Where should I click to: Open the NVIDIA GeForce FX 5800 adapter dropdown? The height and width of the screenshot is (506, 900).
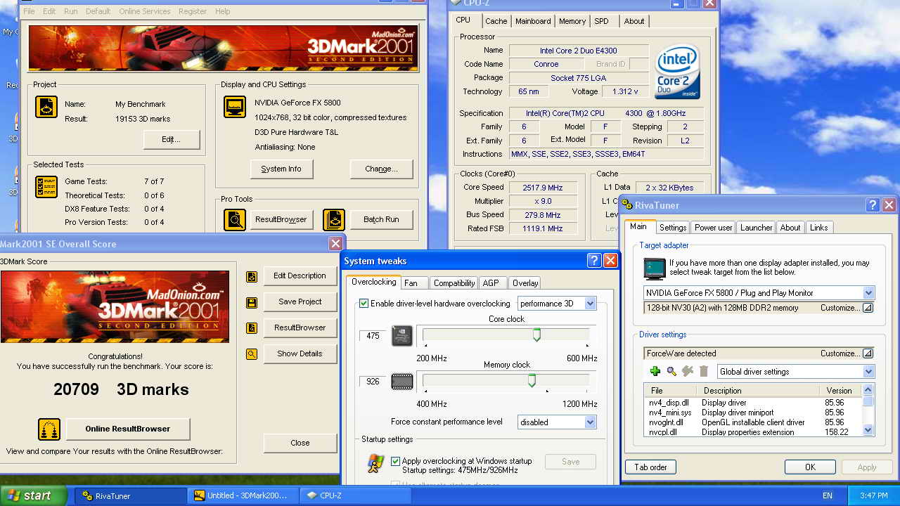[x=868, y=293]
